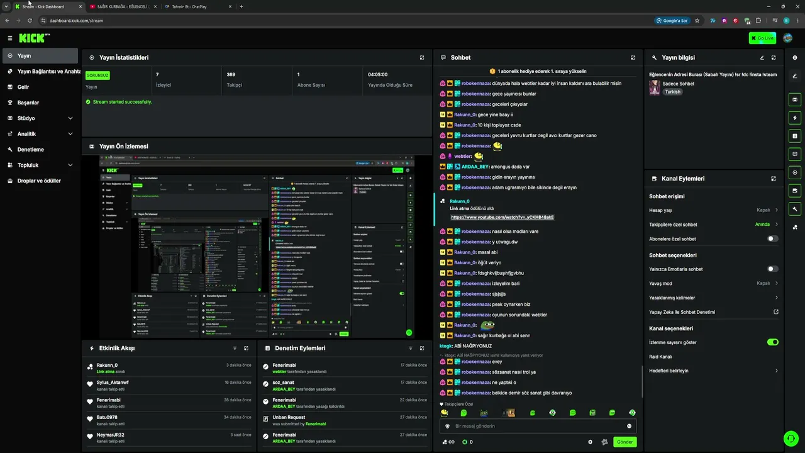Maximize the Sohbet chat panel

[x=633, y=57]
